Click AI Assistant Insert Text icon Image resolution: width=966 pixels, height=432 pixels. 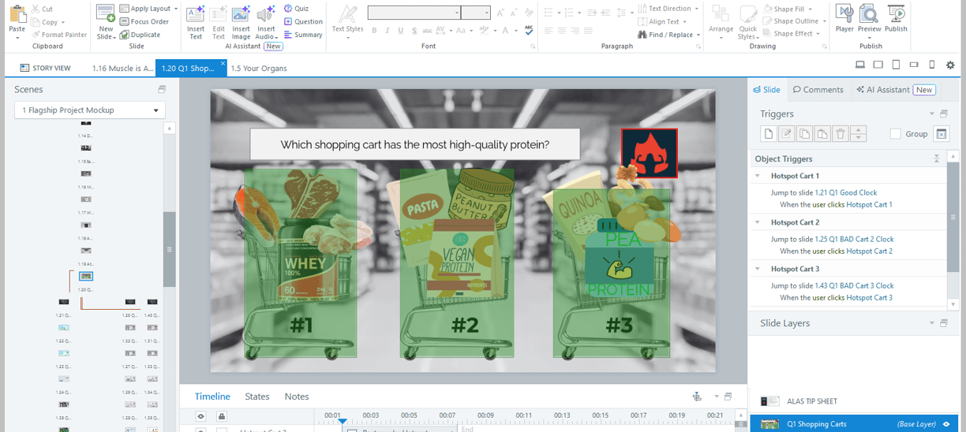pos(196,14)
